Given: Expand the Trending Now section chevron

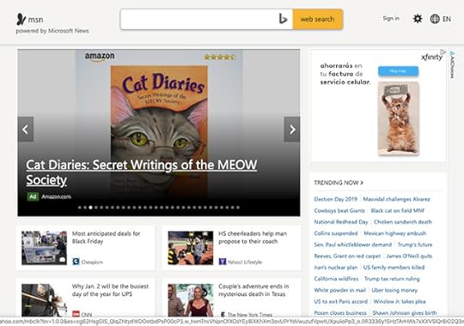Looking at the screenshot, I should pyautogui.click(x=362, y=183).
